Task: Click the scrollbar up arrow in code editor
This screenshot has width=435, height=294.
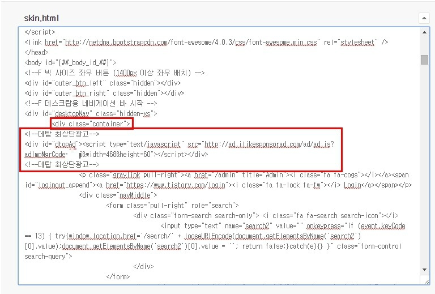Action: coord(424,32)
